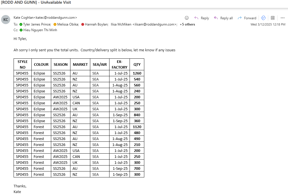Click the Reply button label
This screenshot has width=288, height=195.
tap(205, 18)
